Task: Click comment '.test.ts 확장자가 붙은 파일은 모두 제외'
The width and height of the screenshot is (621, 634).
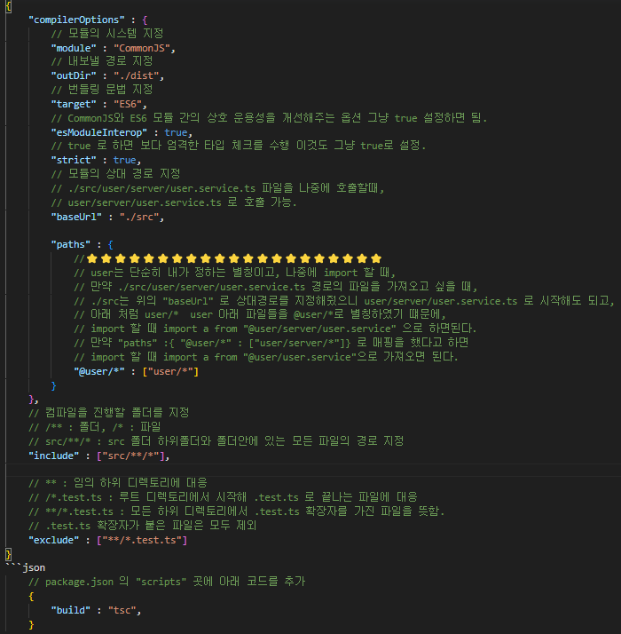Action: (142, 526)
